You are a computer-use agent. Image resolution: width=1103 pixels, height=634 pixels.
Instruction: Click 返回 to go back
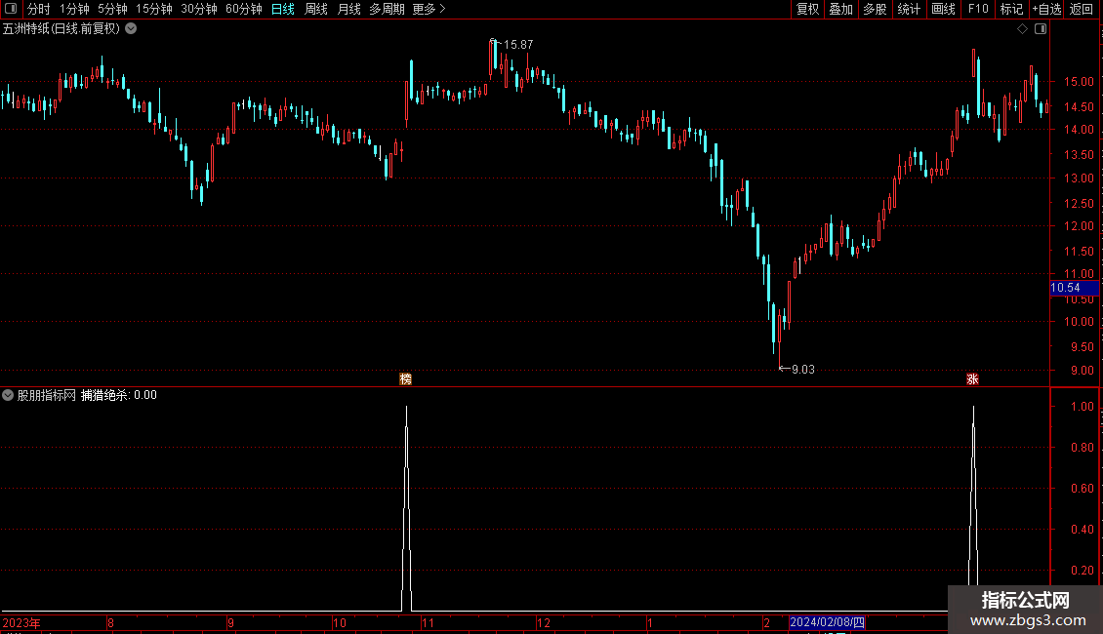click(x=1082, y=9)
